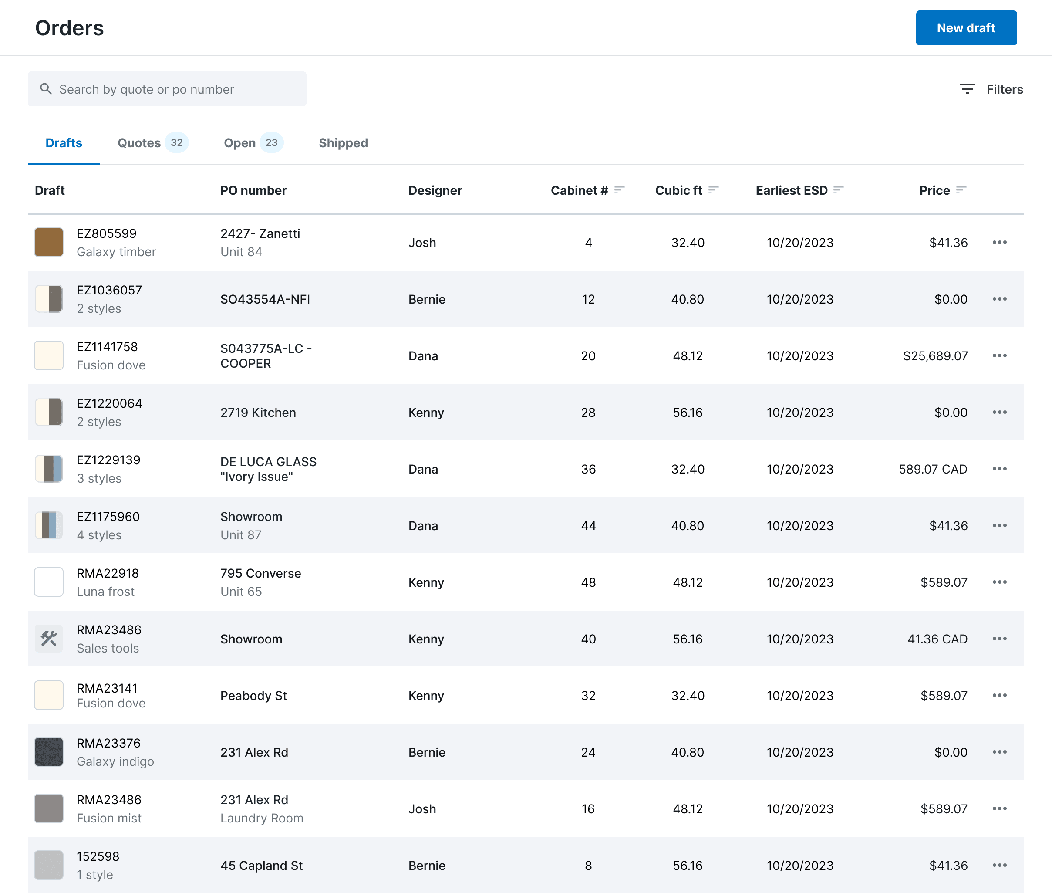Focus the quote or PO search field
Screen dimensions: 1052x893
(x=167, y=89)
